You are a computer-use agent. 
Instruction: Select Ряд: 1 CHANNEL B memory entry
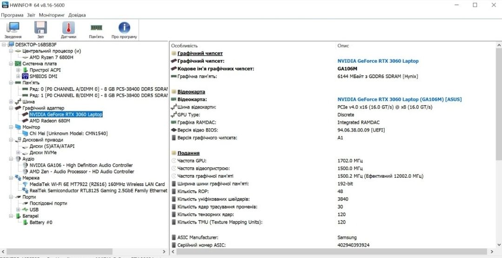98,96
